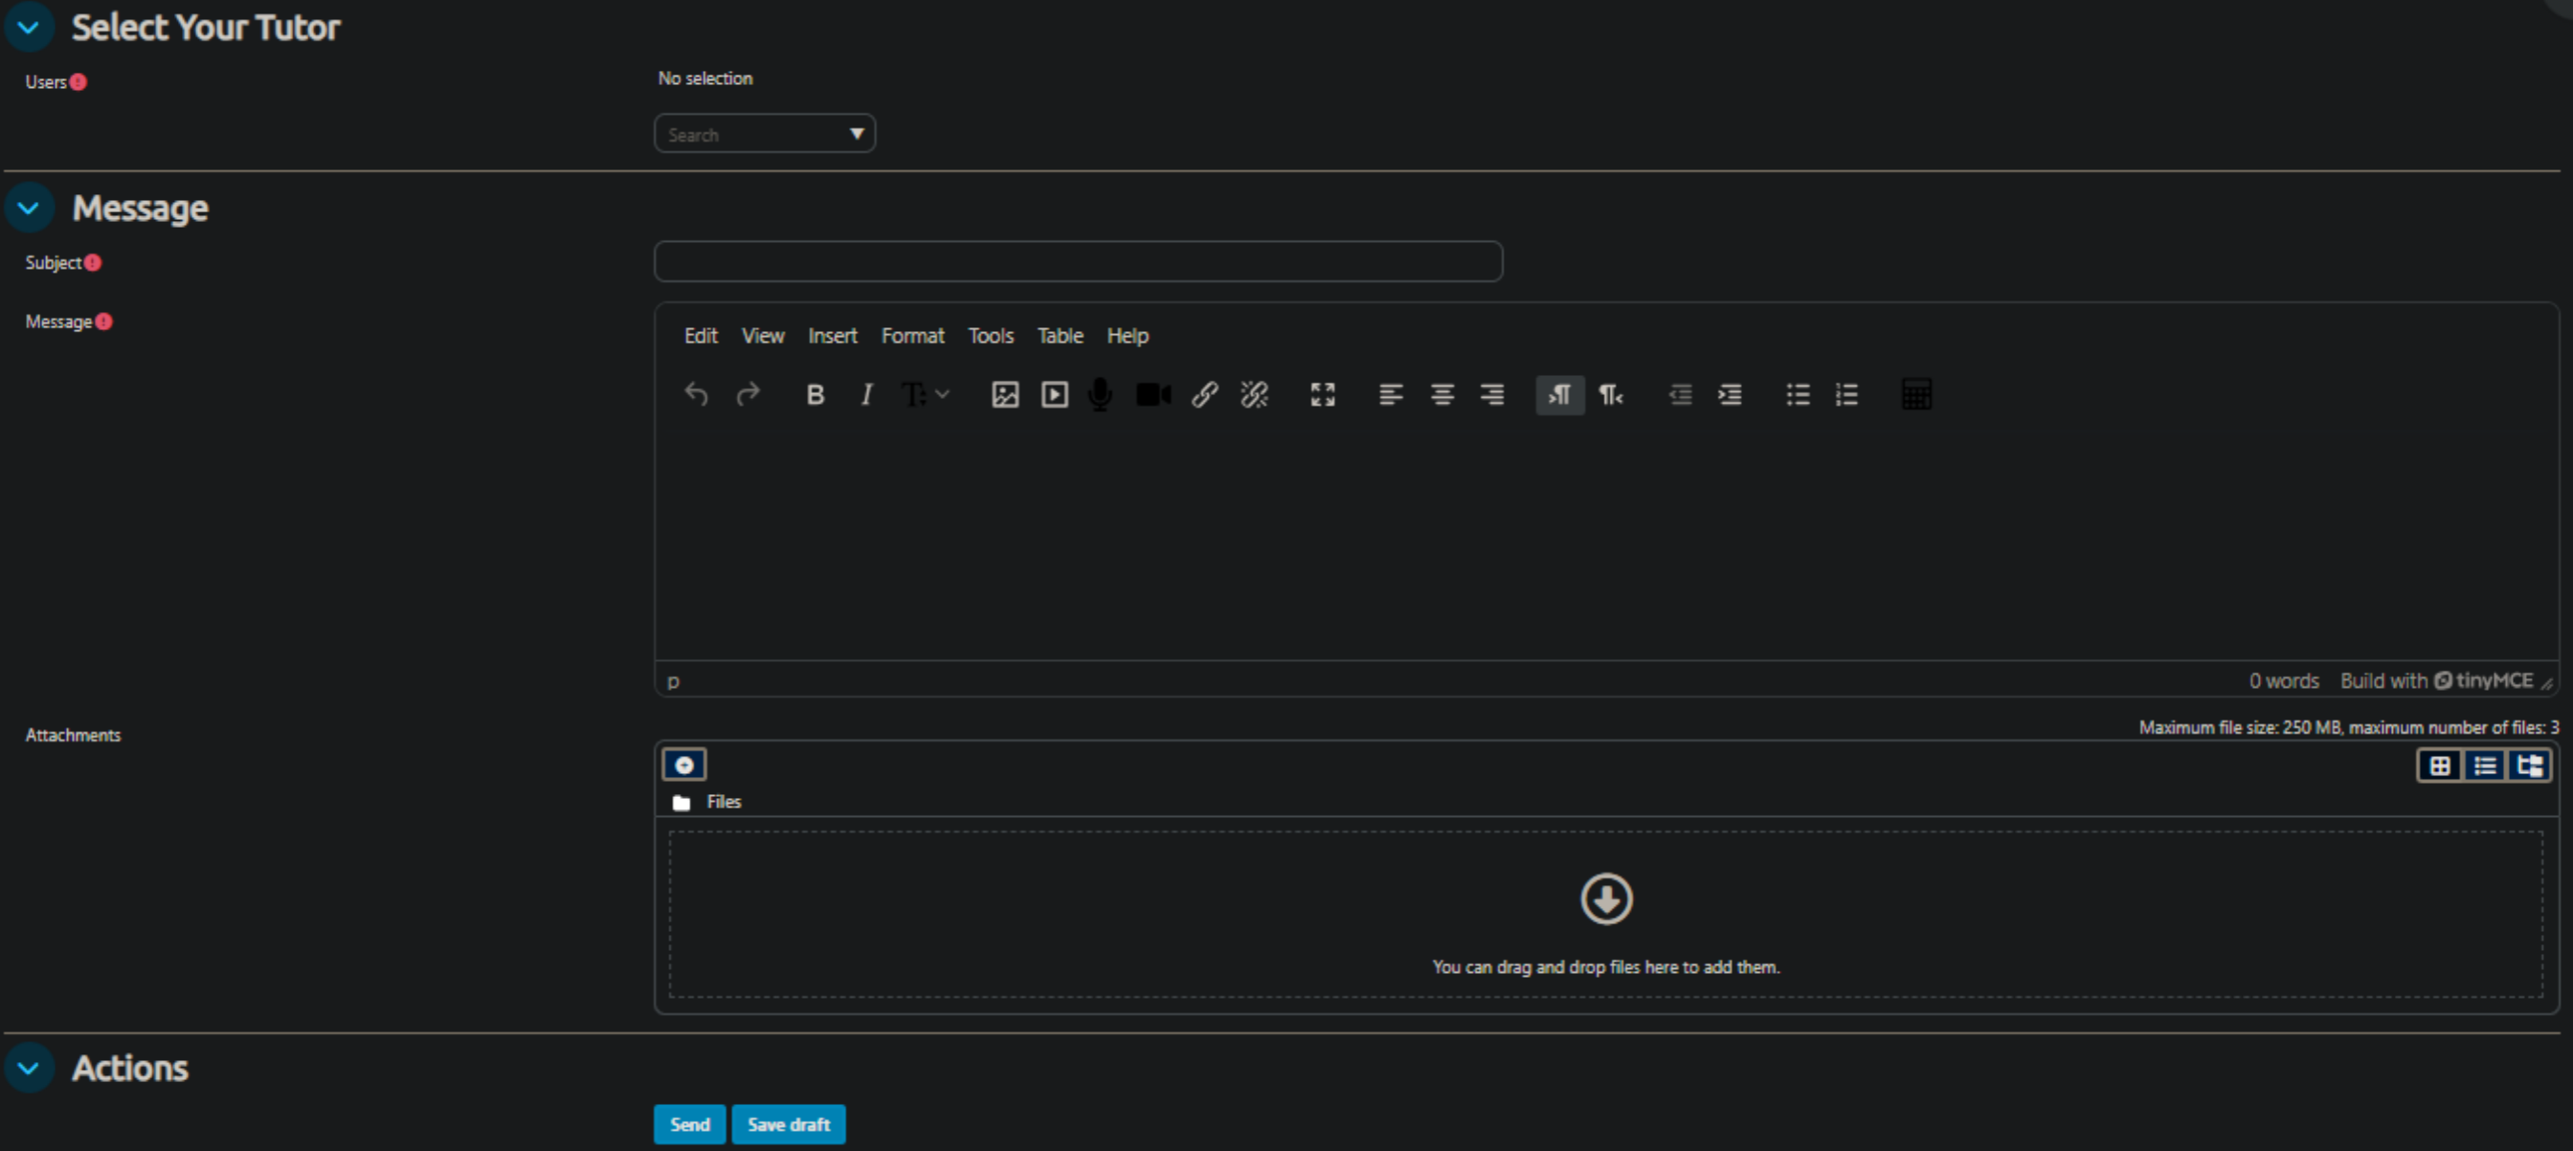This screenshot has width=2573, height=1151.
Task: Click the record audio microphone icon
Action: pyautogui.click(x=1100, y=395)
